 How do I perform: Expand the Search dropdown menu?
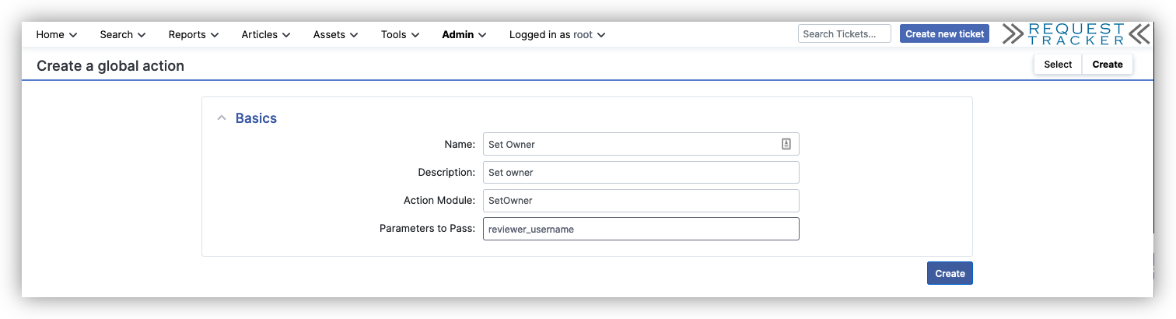pyautogui.click(x=122, y=34)
